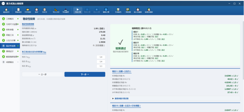Screen dimensions: 244x112
Task: Open step 2 几何尺寸设置
Action: [10, 24]
